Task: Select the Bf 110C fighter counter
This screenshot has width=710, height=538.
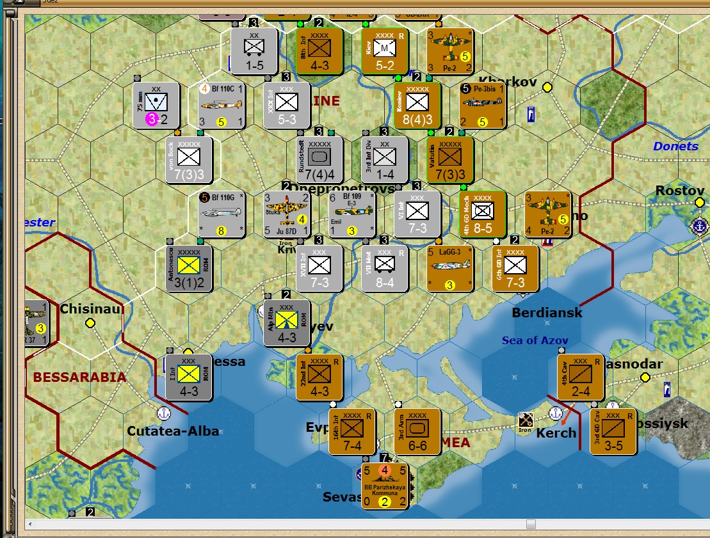Action: [222, 106]
